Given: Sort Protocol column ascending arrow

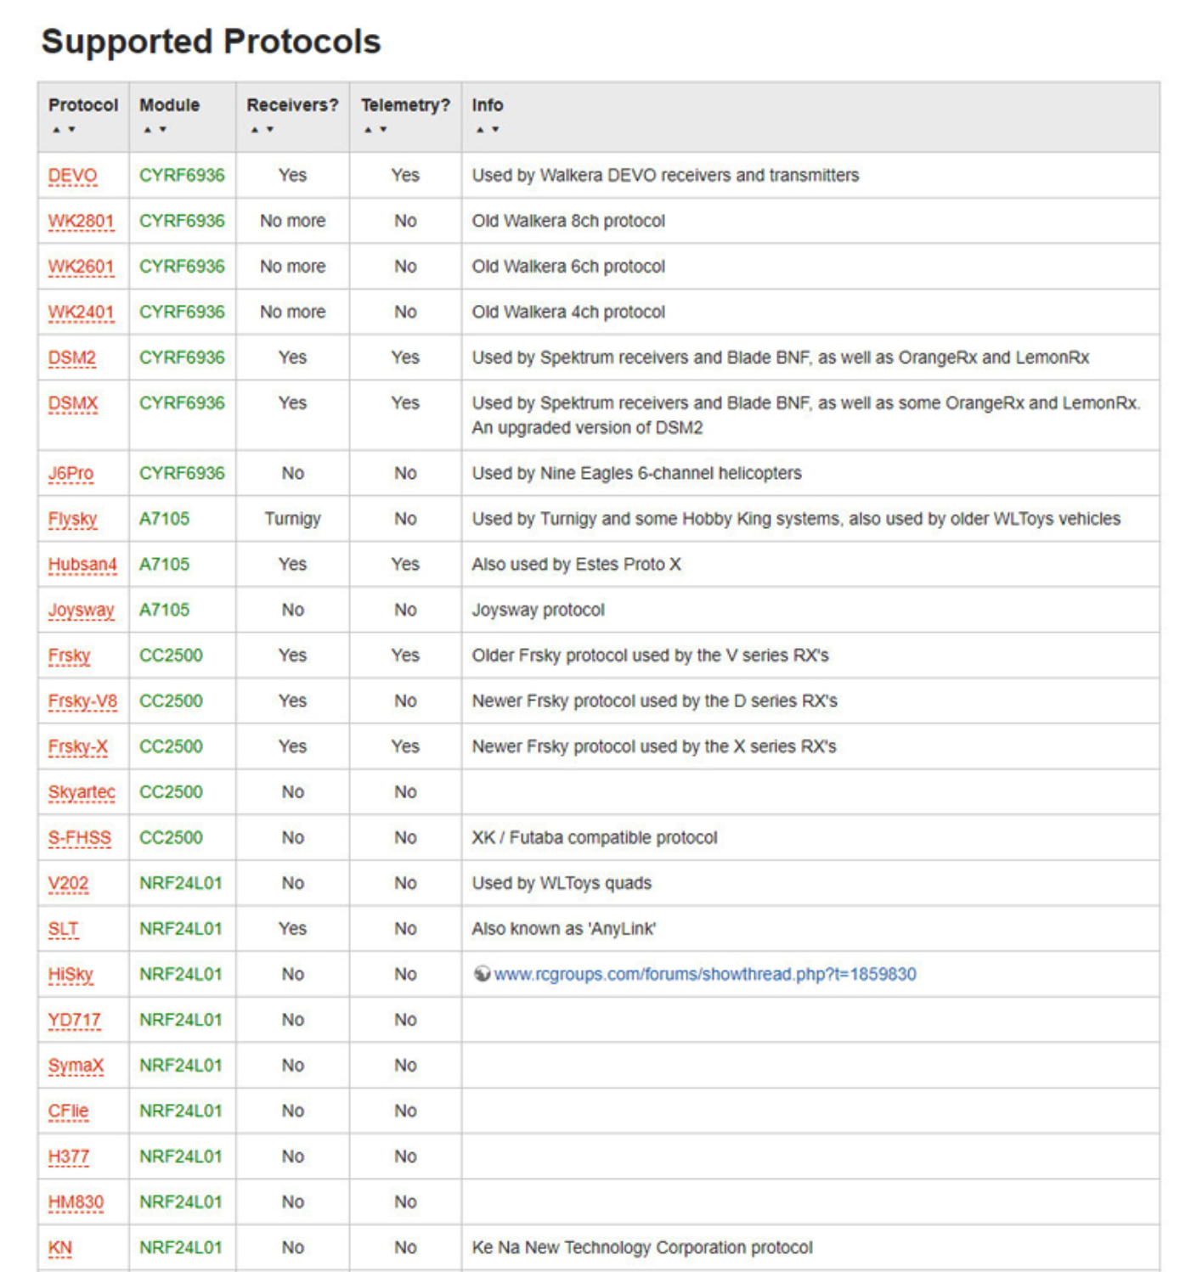Looking at the screenshot, I should click(56, 130).
